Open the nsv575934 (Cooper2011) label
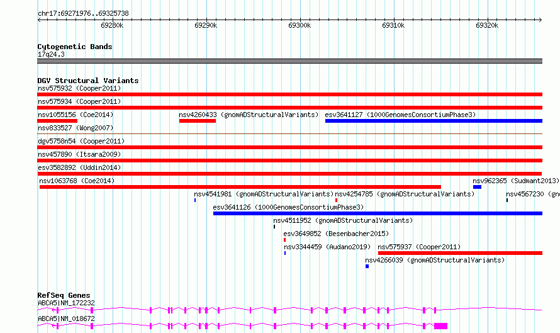This screenshot has width=560, height=333. [x=79, y=101]
